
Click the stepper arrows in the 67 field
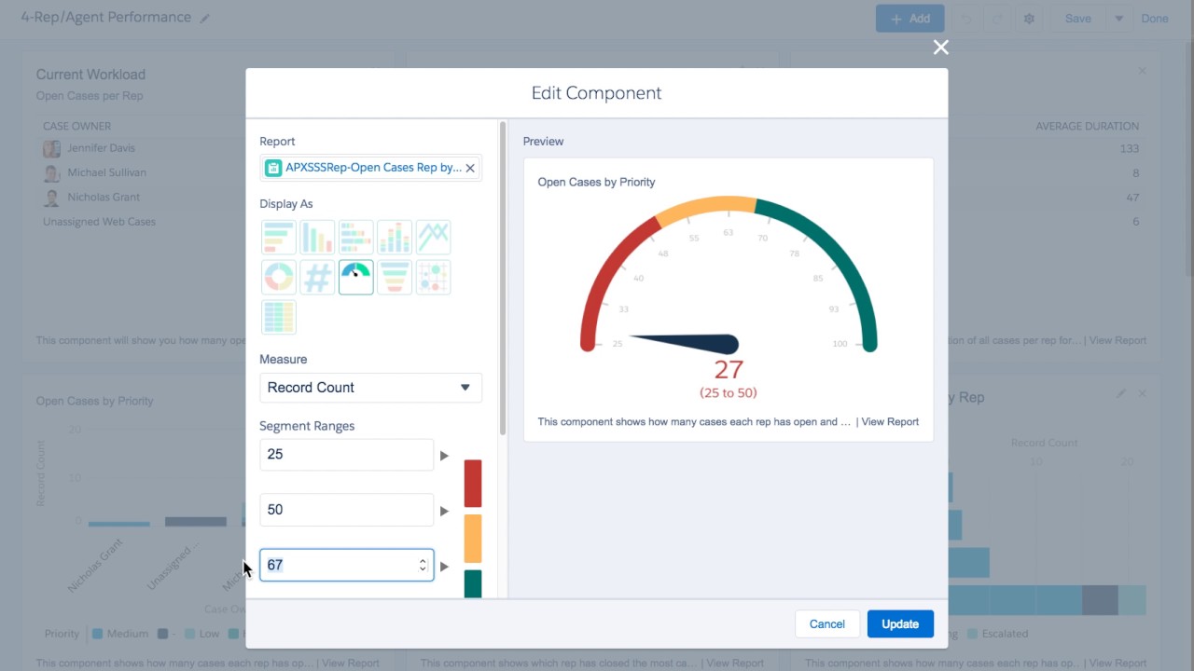pyautogui.click(x=423, y=565)
